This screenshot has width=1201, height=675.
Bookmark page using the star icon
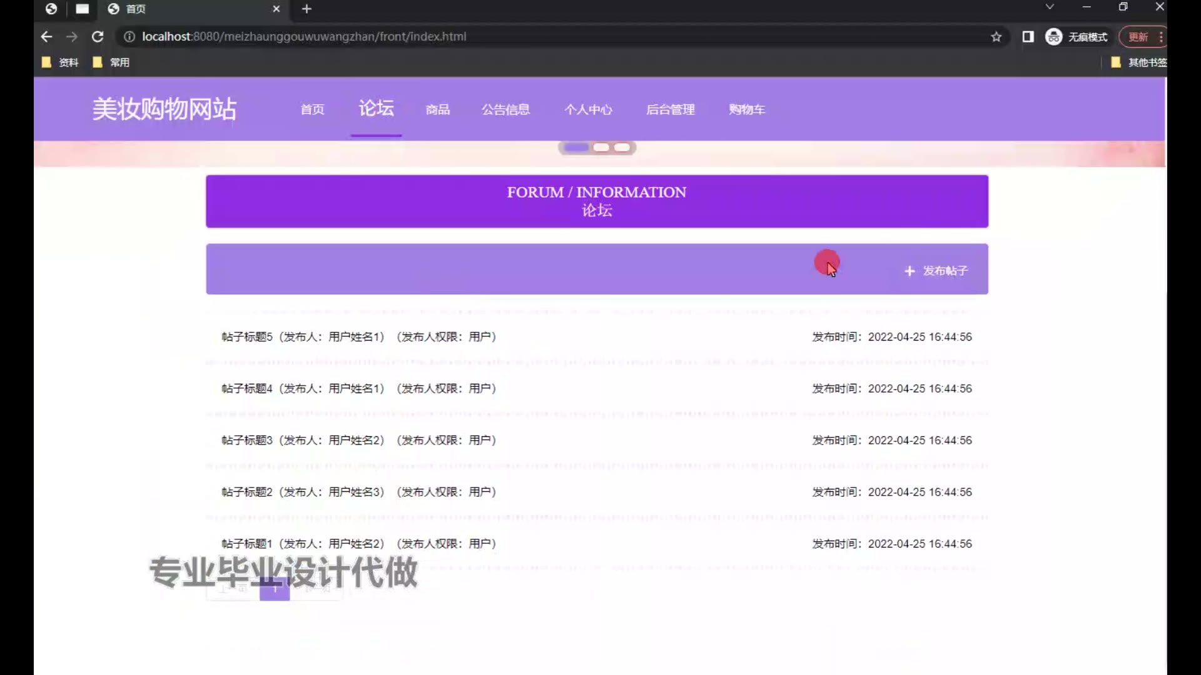pos(996,37)
